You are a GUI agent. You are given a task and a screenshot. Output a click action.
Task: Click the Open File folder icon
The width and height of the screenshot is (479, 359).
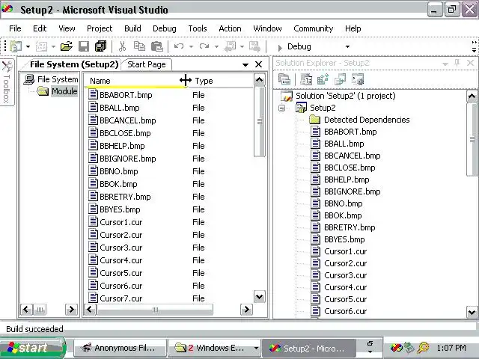click(67, 46)
